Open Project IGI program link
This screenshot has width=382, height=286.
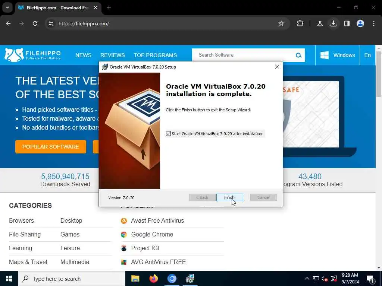coord(145,248)
